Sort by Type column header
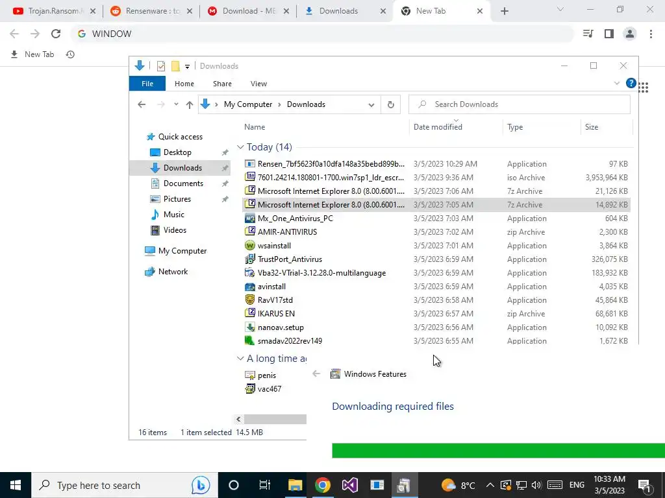 coord(515,127)
